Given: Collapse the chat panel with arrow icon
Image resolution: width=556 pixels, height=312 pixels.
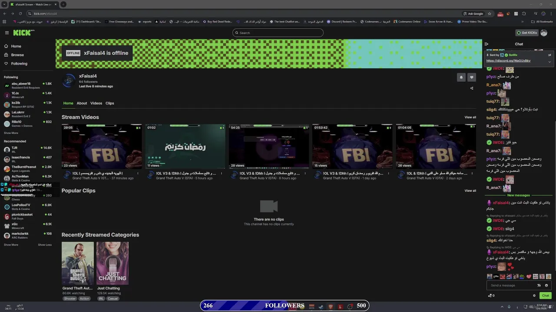Looking at the screenshot, I should coord(486,44).
